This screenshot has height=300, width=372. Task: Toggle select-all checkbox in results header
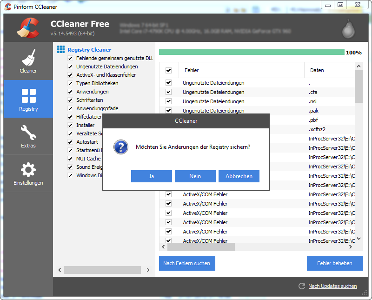(168, 70)
